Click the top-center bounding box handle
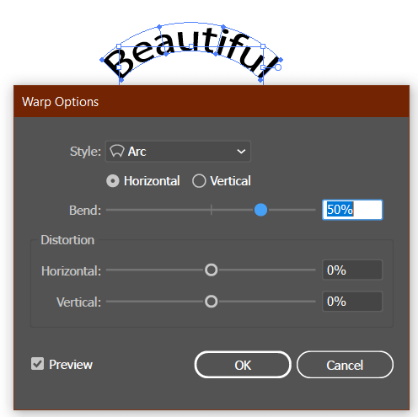 coord(191,46)
